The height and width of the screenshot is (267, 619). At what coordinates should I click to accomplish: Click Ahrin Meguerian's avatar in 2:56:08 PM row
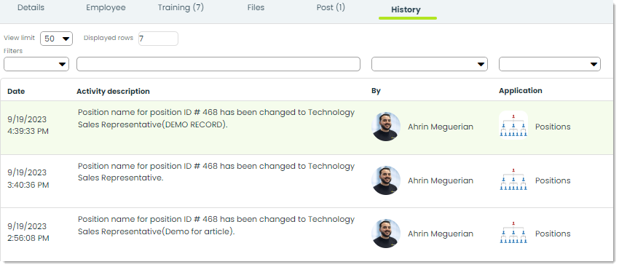point(386,234)
